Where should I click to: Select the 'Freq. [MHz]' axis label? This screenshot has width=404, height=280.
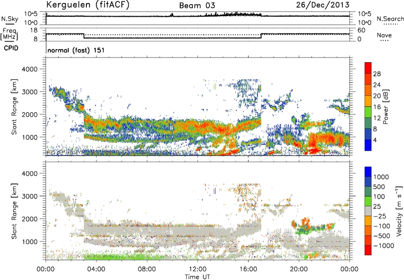[10, 34]
